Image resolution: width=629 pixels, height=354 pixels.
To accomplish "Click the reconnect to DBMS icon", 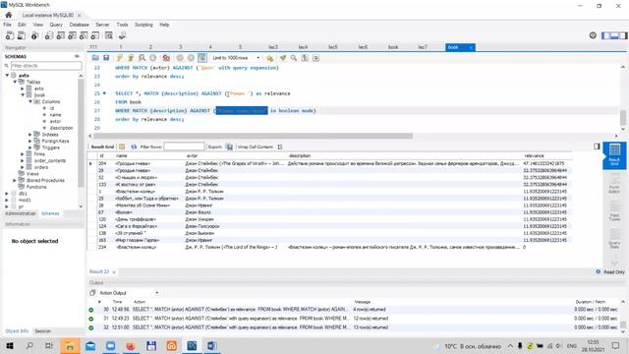I will (x=122, y=35).
